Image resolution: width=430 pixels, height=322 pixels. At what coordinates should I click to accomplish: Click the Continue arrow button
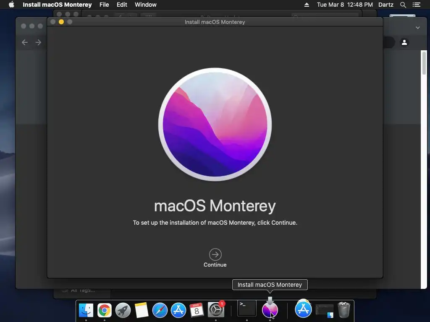[x=215, y=254]
